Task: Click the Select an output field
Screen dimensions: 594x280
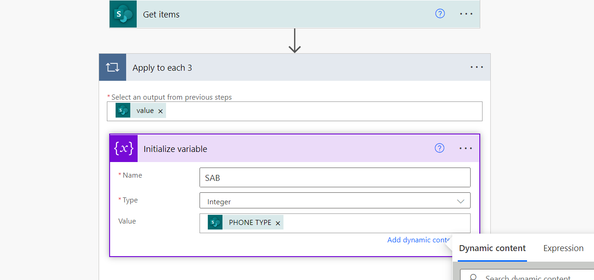Action: click(294, 111)
